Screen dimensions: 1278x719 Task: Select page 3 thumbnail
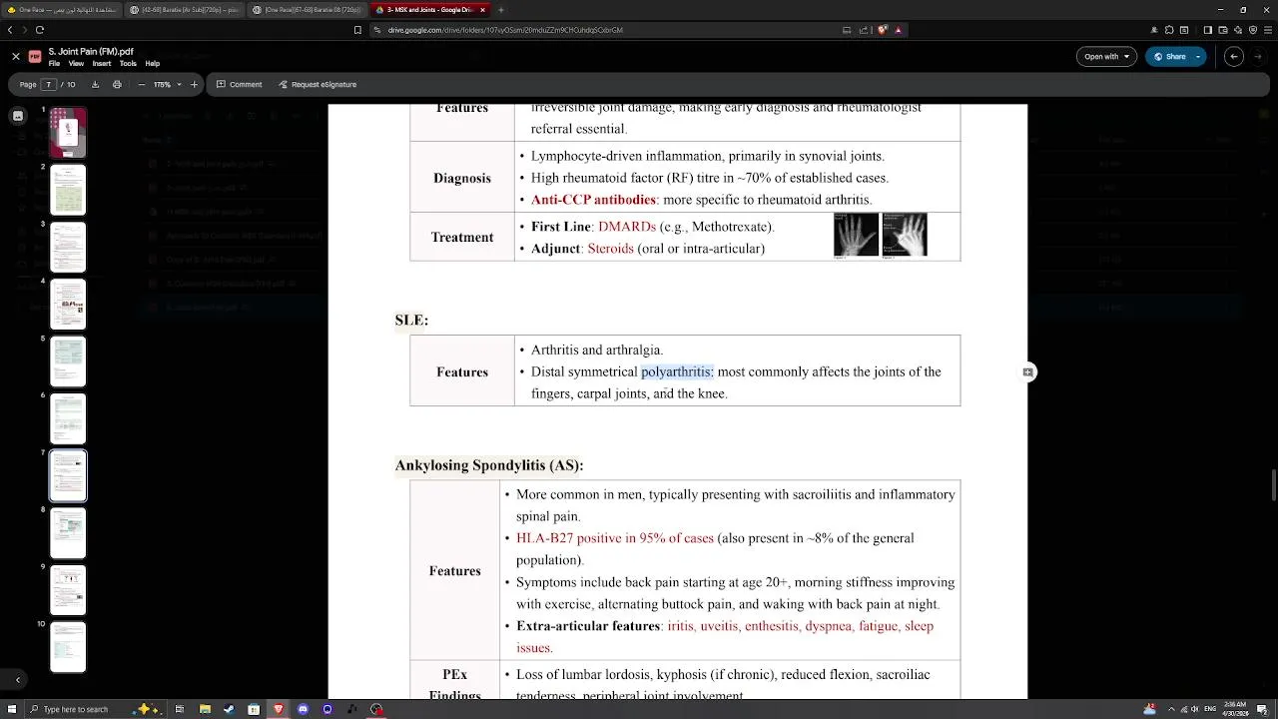[x=68, y=247]
